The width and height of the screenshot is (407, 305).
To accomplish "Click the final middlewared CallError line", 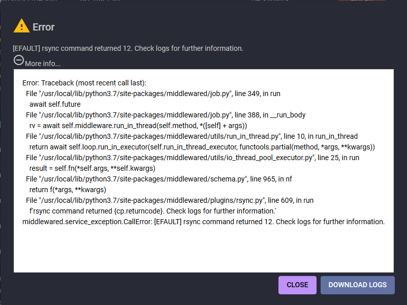I will pyautogui.click(x=204, y=222).
